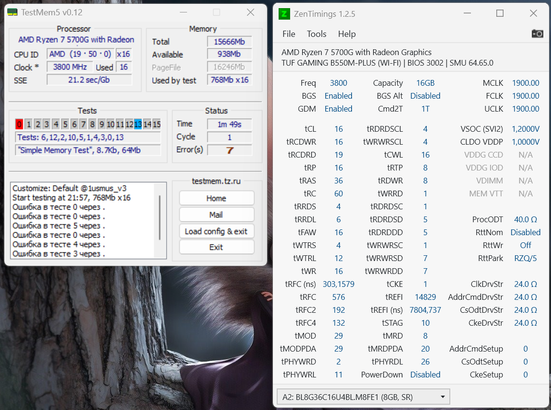Click the tRC value 60
The image size is (551, 410).
pos(339,194)
